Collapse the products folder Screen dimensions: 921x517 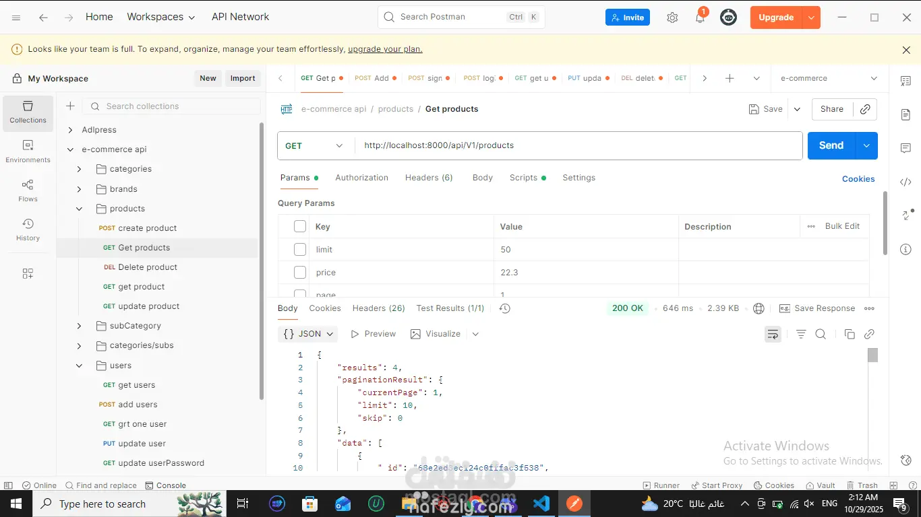79,209
